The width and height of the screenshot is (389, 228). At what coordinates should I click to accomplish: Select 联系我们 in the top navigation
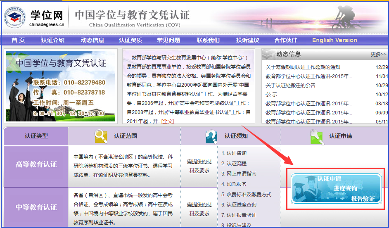point(208,40)
